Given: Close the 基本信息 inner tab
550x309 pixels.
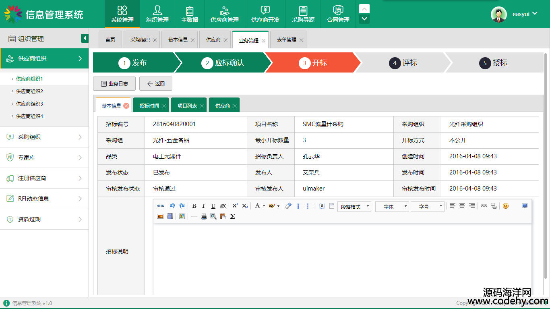Looking at the screenshot, I should coord(126,106).
